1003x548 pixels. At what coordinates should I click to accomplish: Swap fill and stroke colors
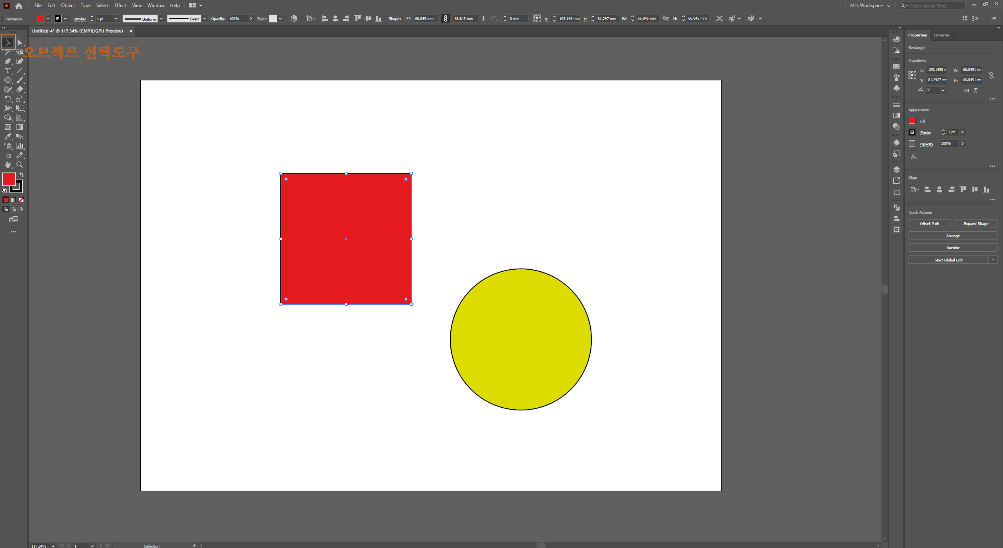point(22,175)
